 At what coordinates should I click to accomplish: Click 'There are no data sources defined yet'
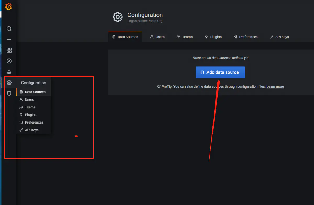point(220,58)
